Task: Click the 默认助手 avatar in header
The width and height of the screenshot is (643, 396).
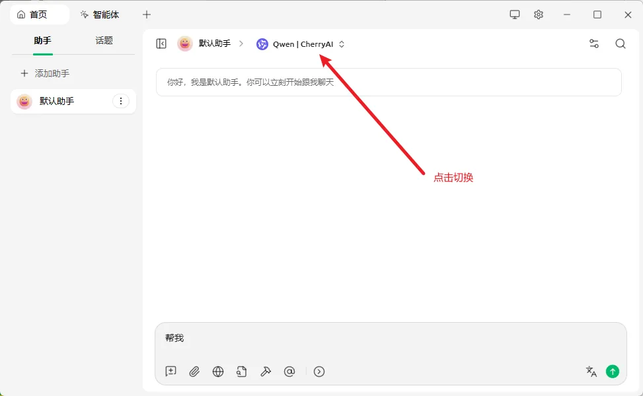Action: click(185, 44)
